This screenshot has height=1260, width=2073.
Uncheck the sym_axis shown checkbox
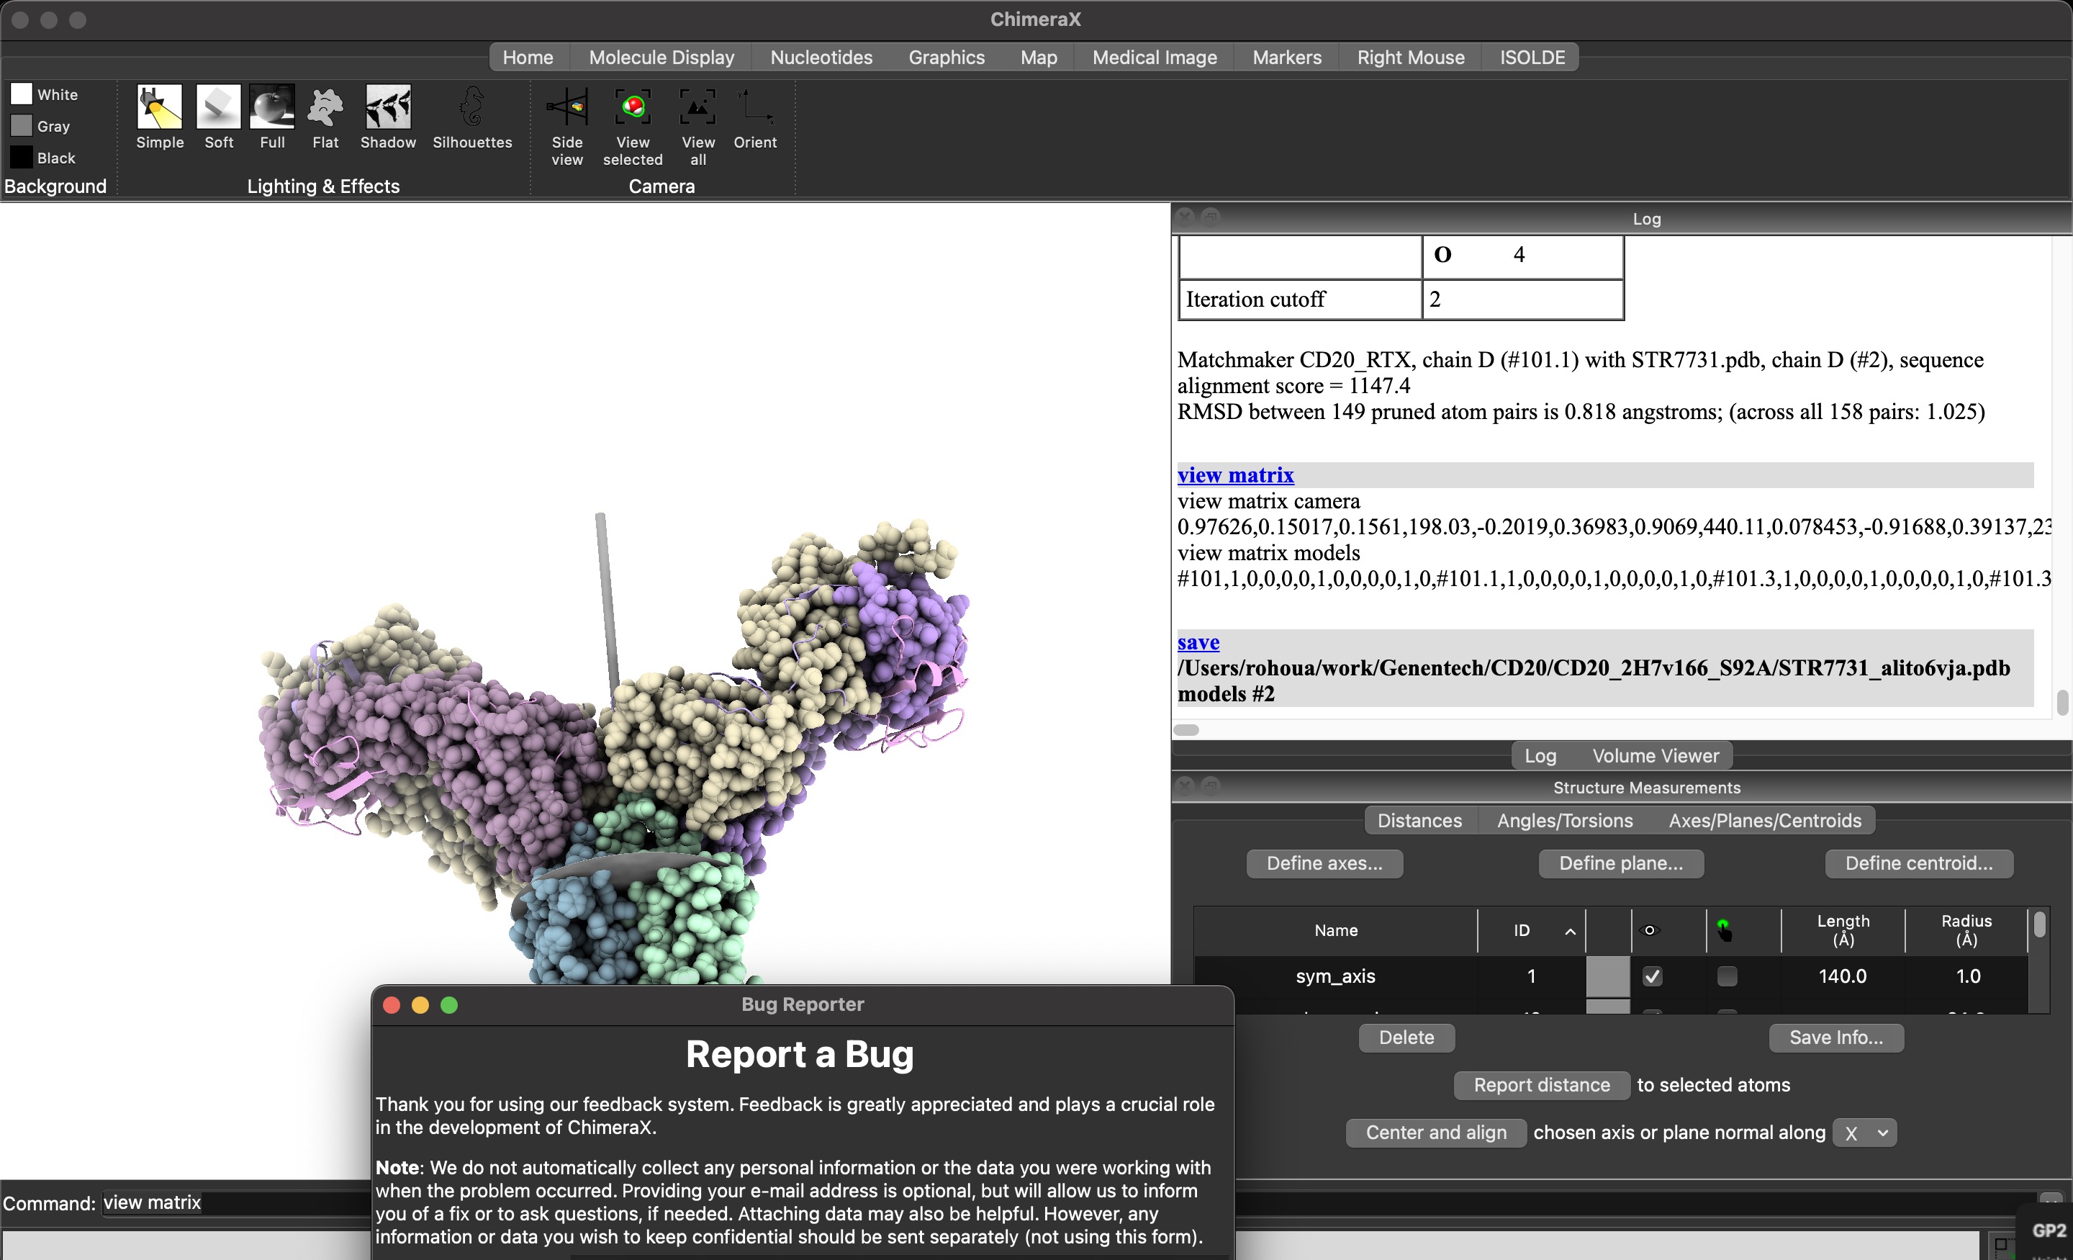click(1651, 976)
